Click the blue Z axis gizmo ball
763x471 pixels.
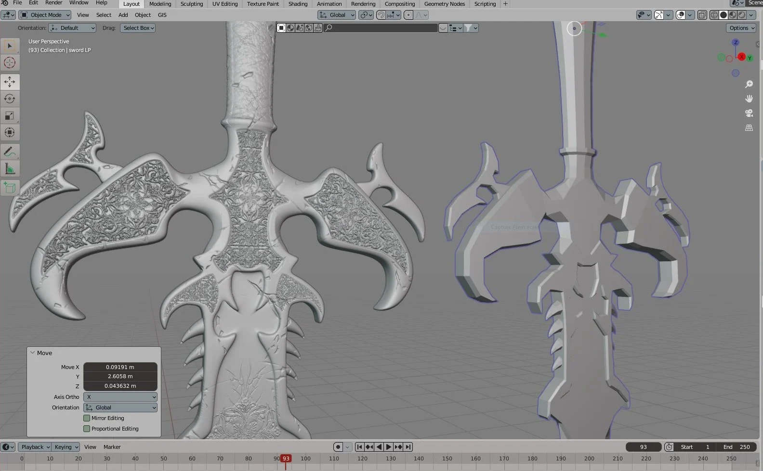736,42
